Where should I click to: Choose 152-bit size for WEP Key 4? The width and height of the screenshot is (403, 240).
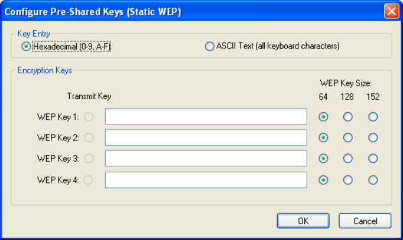(373, 180)
